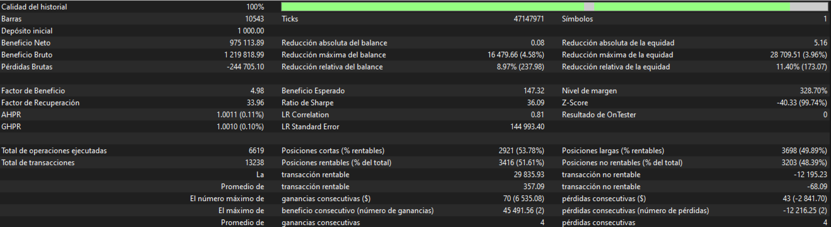Select the LR Correlation value 0.81
Screen dimensions: 831x227
click(538, 115)
